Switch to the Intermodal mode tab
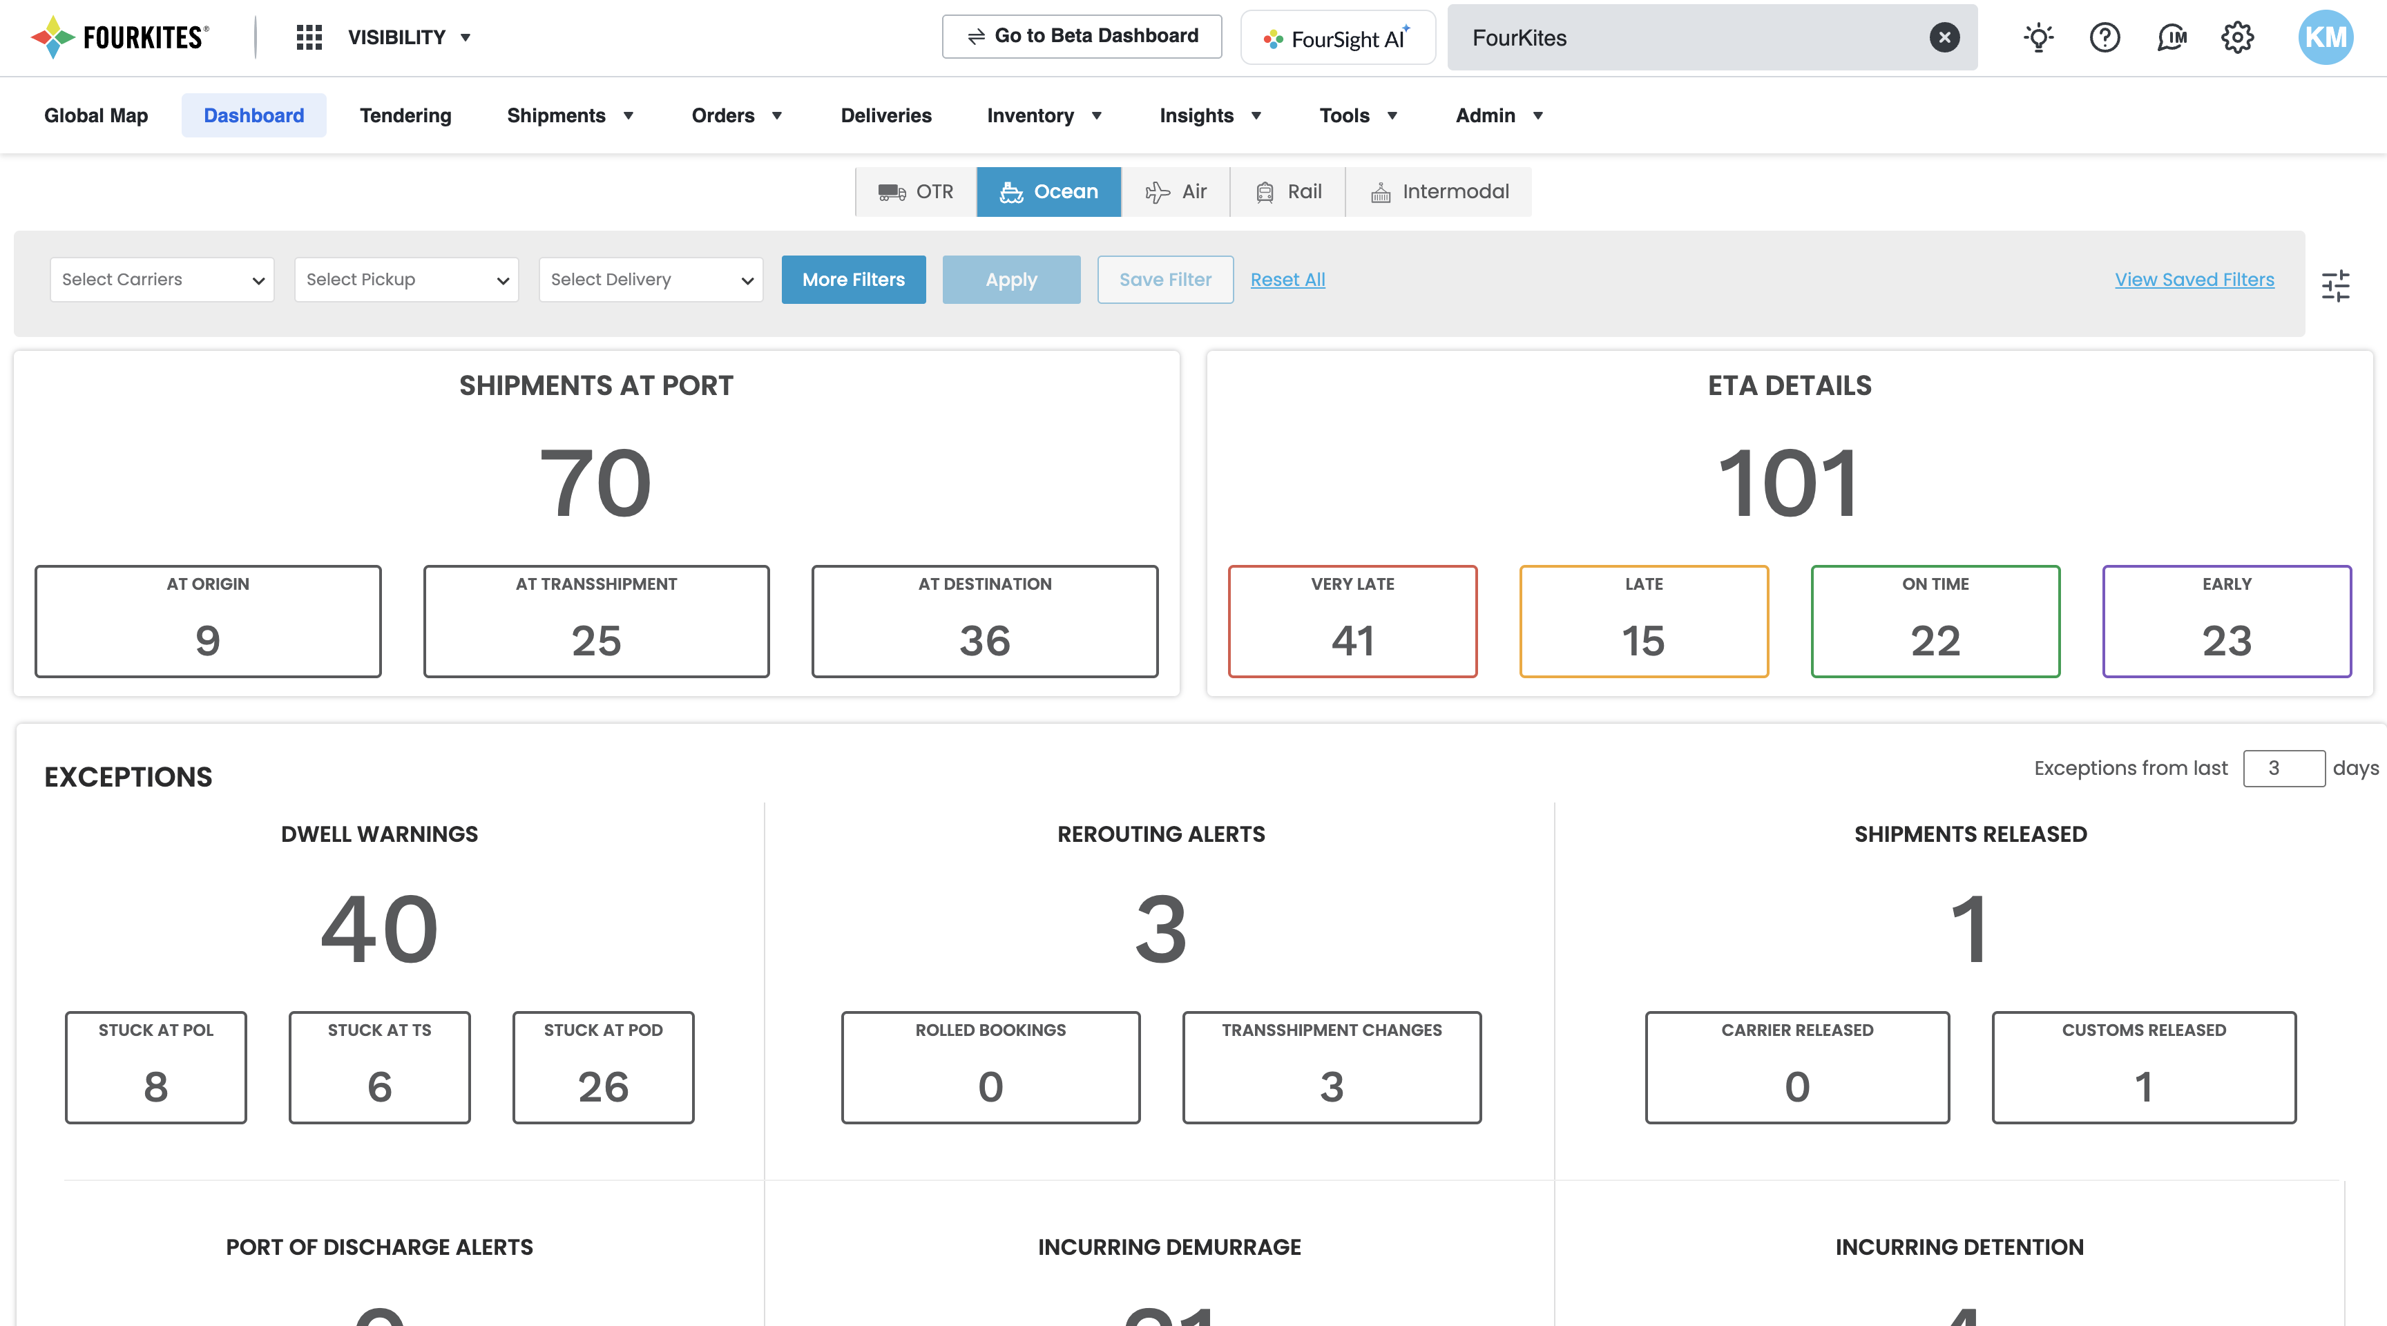The image size is (2387, 1326). (1439, 192)
